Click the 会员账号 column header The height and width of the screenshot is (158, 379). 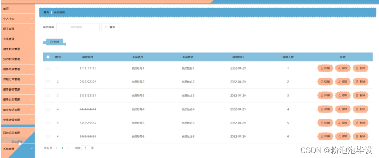138,57
